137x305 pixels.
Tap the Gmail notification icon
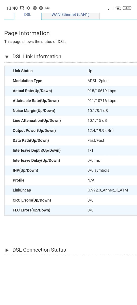pyautogui.click(x=47, y=8)
